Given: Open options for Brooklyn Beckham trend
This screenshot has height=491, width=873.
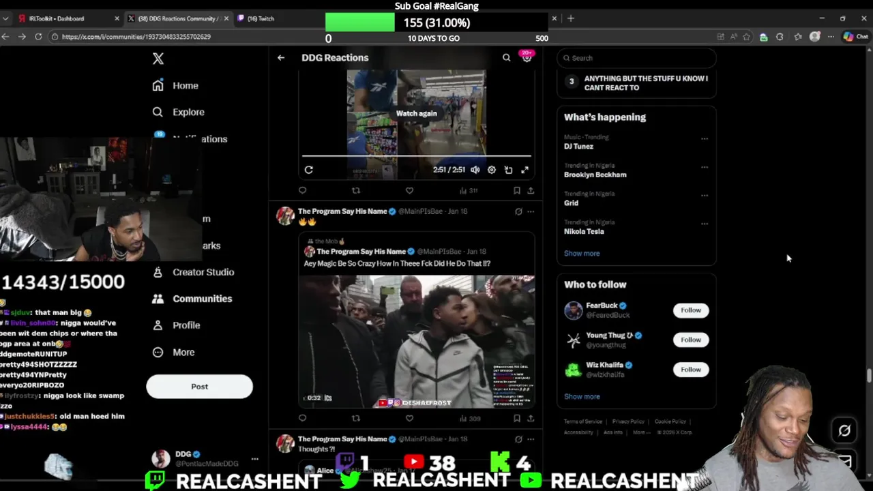Looking at the screenshot, I should [705, 167].
